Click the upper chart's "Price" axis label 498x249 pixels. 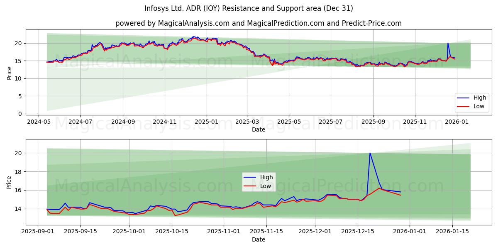pos(9,72)
